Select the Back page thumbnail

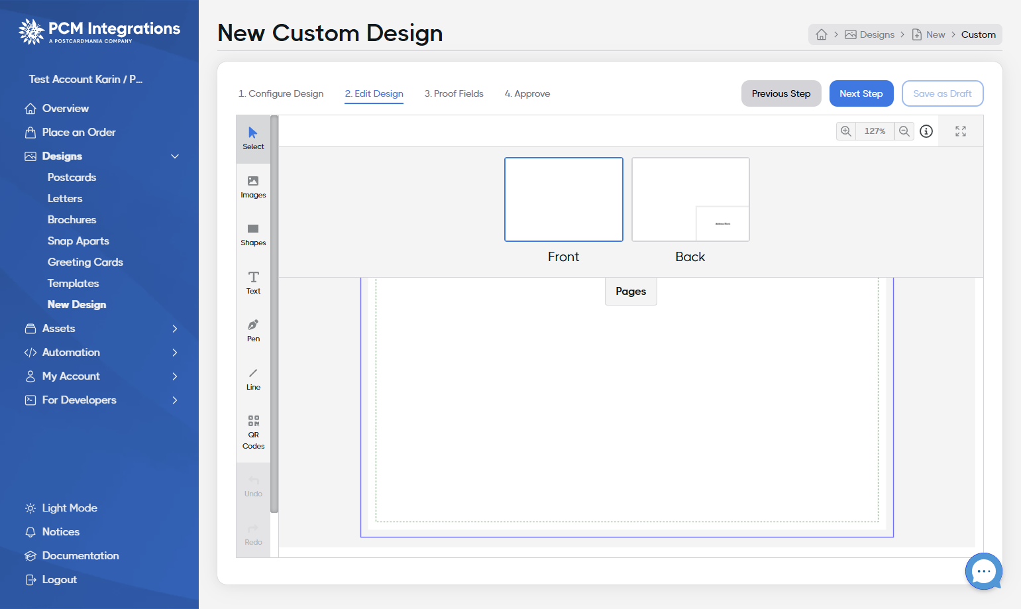click(690, 199)
